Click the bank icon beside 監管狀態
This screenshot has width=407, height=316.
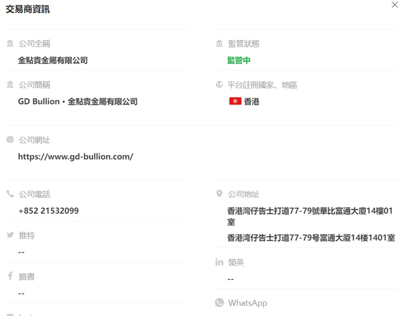(x=219, y=43)
